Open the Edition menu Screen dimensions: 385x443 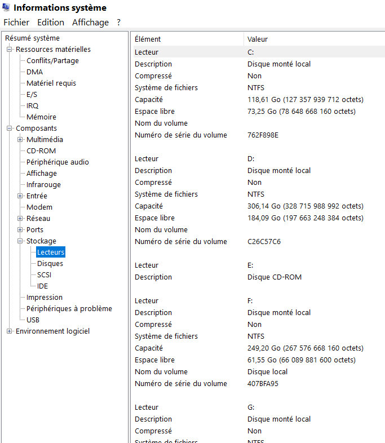coord(51,23)
